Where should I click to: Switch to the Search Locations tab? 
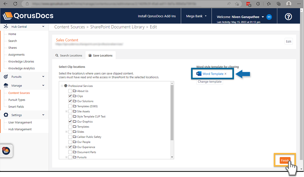coord(69,55)
